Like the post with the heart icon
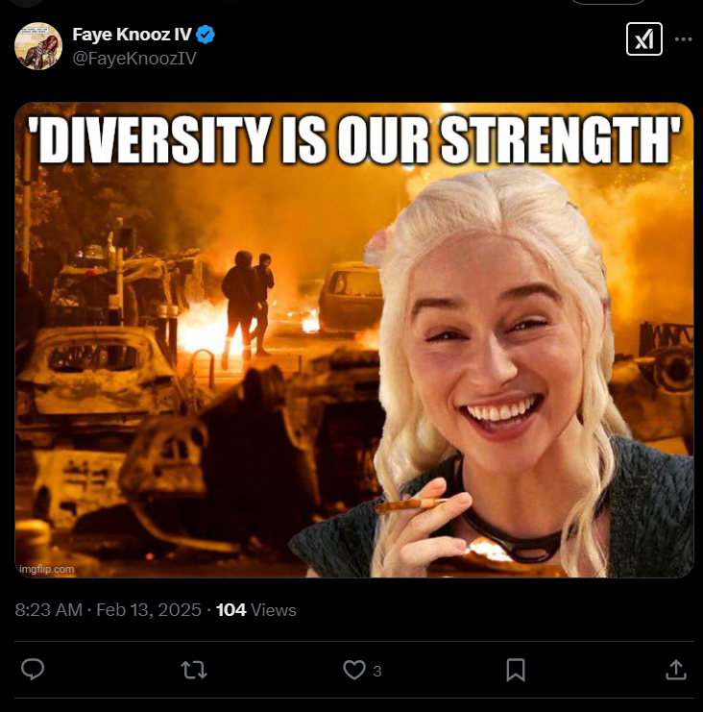 click(354, 670)
